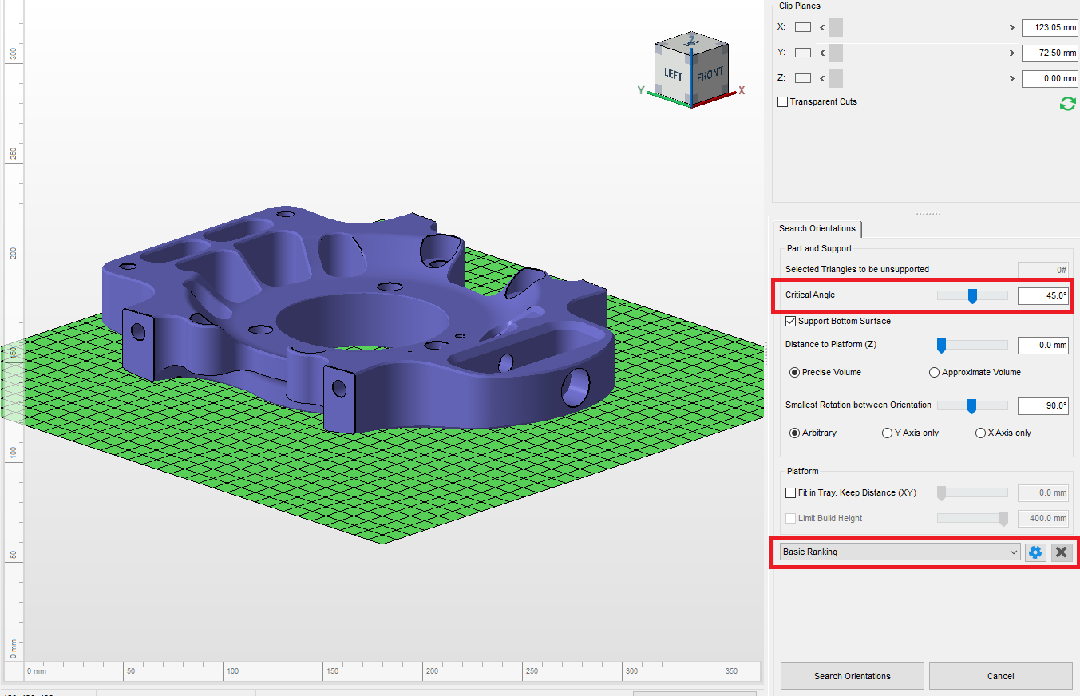Screen dimensions: 1080x696
Task: Click the X clip value field 123.05 mm
Action: pos(1050,27)
